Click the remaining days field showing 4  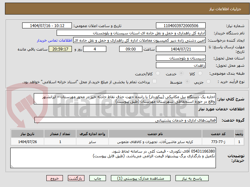pos(95,49)
